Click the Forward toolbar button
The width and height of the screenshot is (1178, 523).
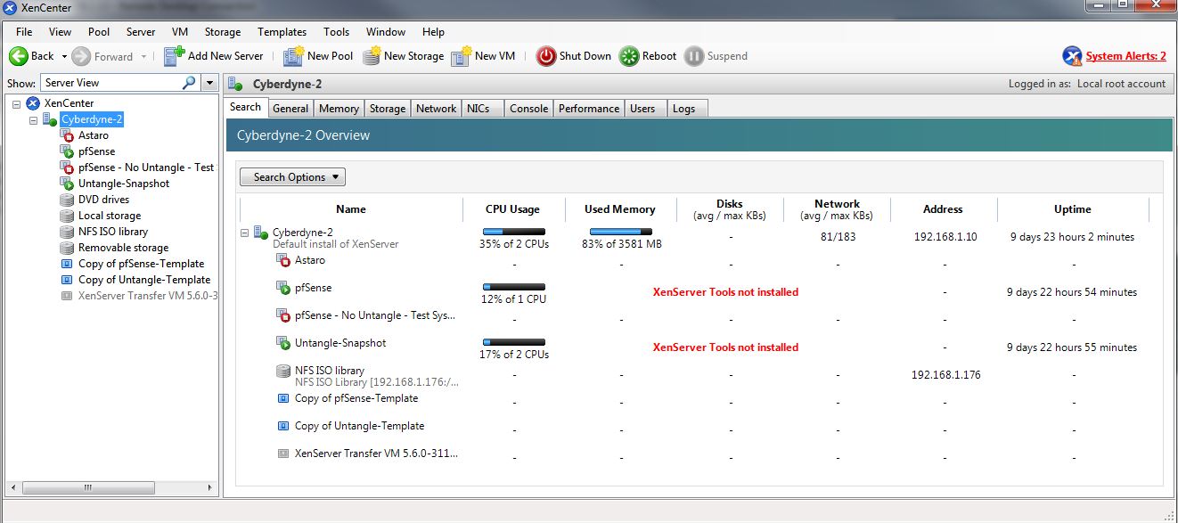click(102, 56)
